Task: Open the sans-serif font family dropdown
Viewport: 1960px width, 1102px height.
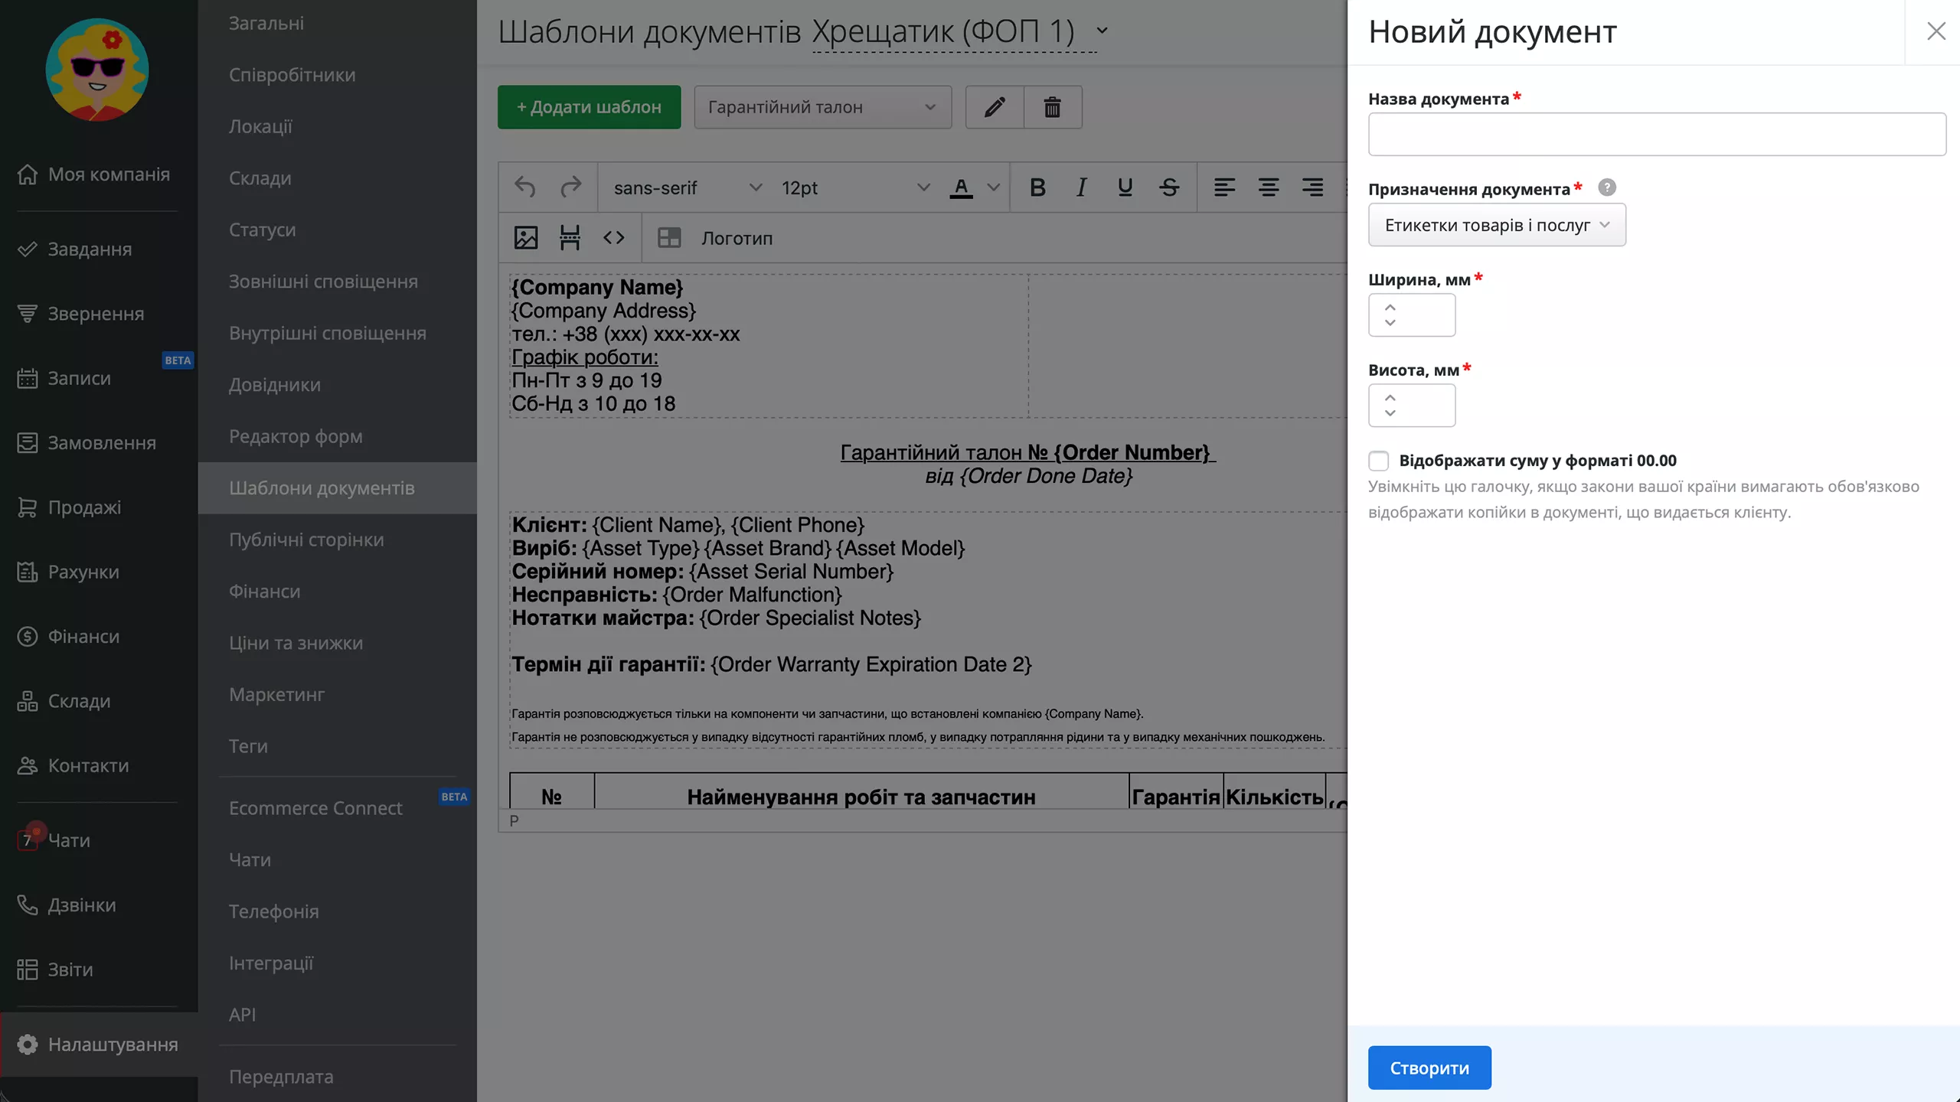Action: click(x=687, y=187)
